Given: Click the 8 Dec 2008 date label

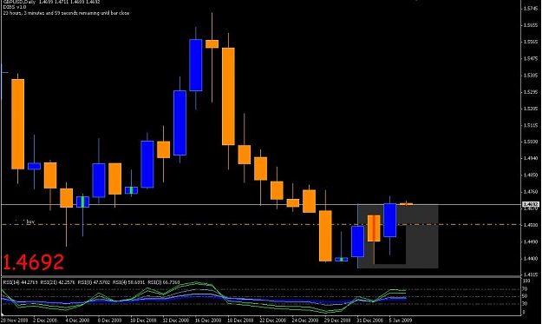Looking at the screenshot, I should click(x=109, y=321).
